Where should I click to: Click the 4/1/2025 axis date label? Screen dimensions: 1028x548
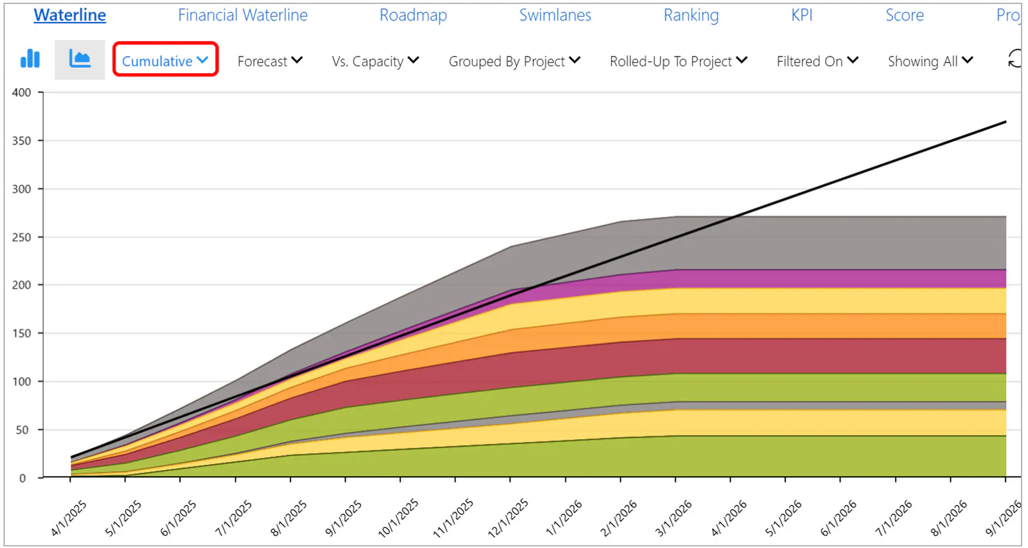(69, 518)
